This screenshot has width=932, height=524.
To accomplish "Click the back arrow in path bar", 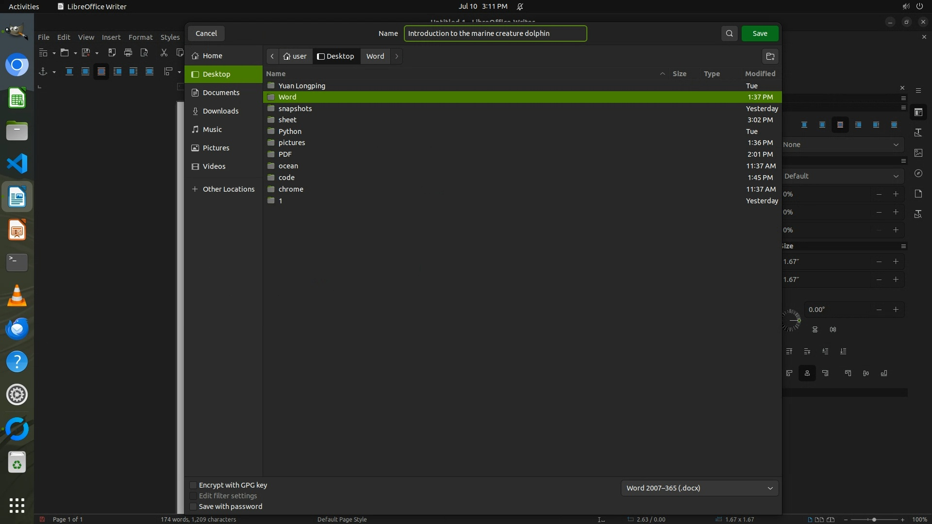I will tap(272, 56).
